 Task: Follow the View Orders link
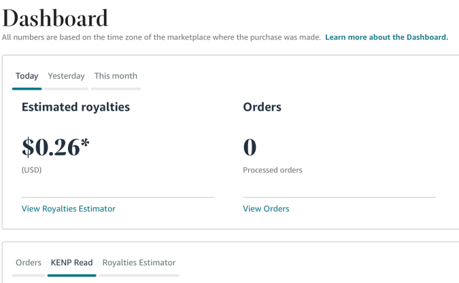(x=266, y=209)
